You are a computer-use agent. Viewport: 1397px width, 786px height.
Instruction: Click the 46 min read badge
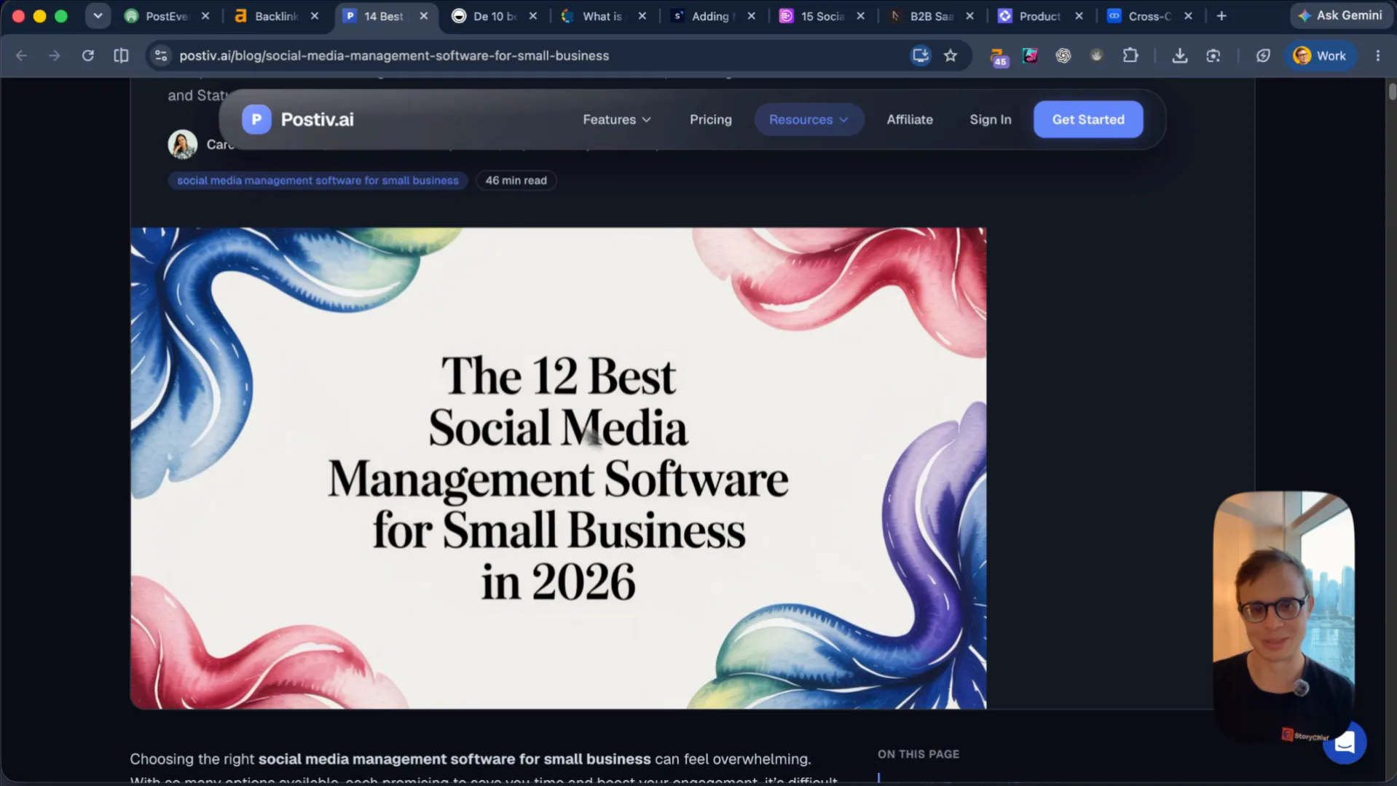516,180
